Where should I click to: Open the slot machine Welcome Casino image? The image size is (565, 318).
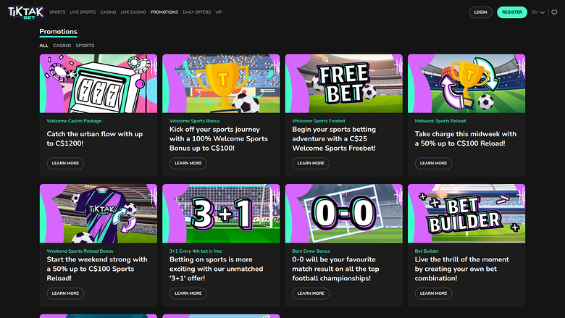tap(99, 83)
